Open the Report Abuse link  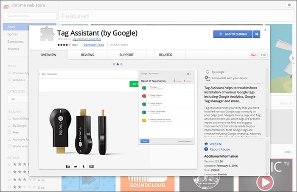click(x=220, y=150)
